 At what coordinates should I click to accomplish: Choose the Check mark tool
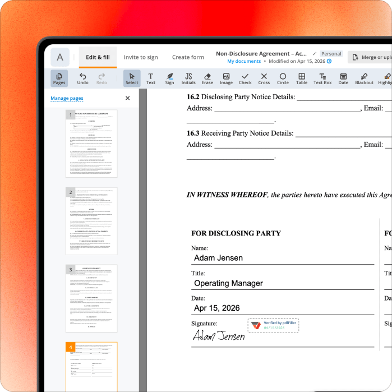(x=245, y=79)
